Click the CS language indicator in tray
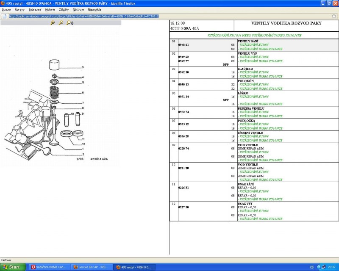The image size is (339, 271). coord(311,267)
